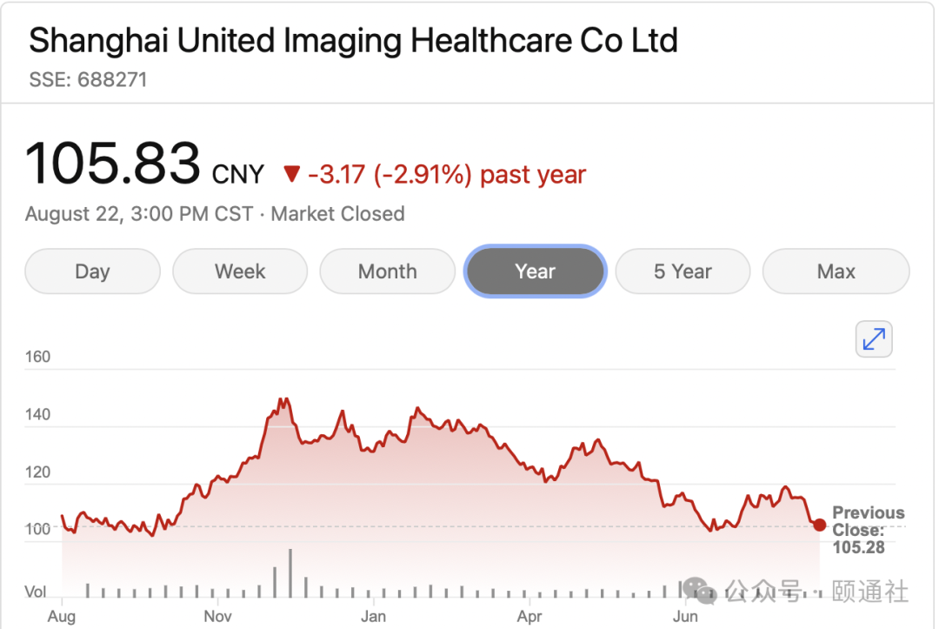Viewport: 939px width, 629px height.
Task: Click the Shanghai United Imaging Healthcare title
Action: pyautogui.click(x=353, y=41)
